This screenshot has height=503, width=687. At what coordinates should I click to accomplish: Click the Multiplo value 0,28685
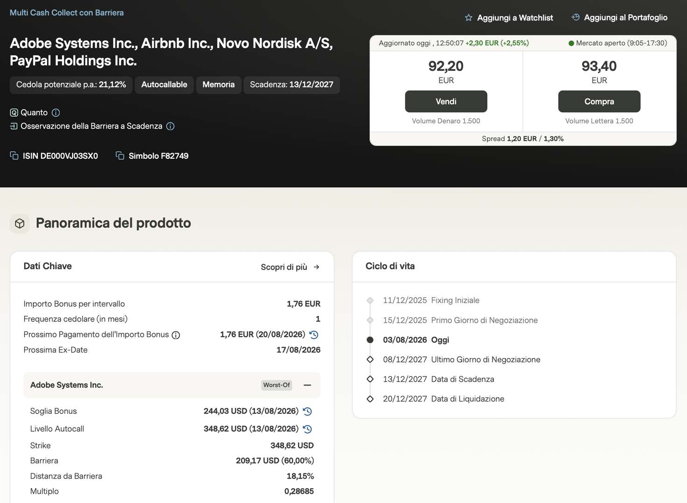click(x=299, y=491)
